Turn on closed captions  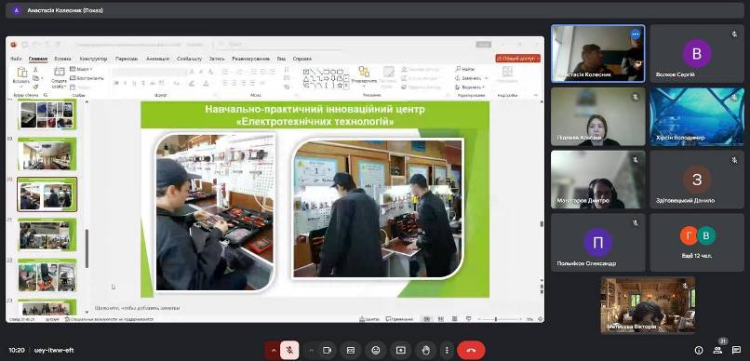click(x=351, y=351)
